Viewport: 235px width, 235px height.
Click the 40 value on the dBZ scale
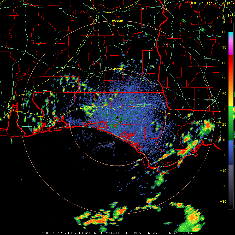224,94
